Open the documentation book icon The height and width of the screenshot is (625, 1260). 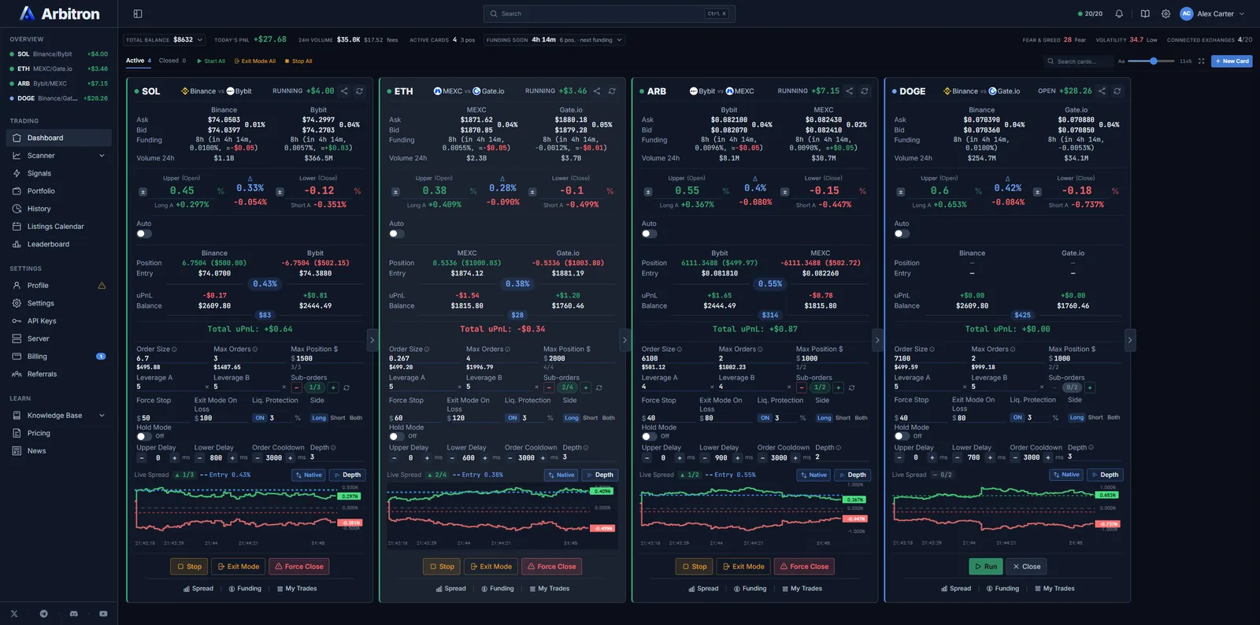click(x=1145, y=13)
